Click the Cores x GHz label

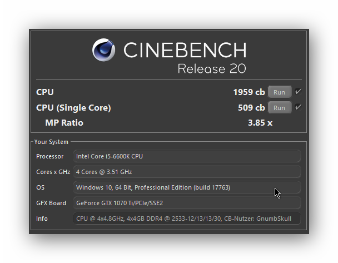point(53,172)
